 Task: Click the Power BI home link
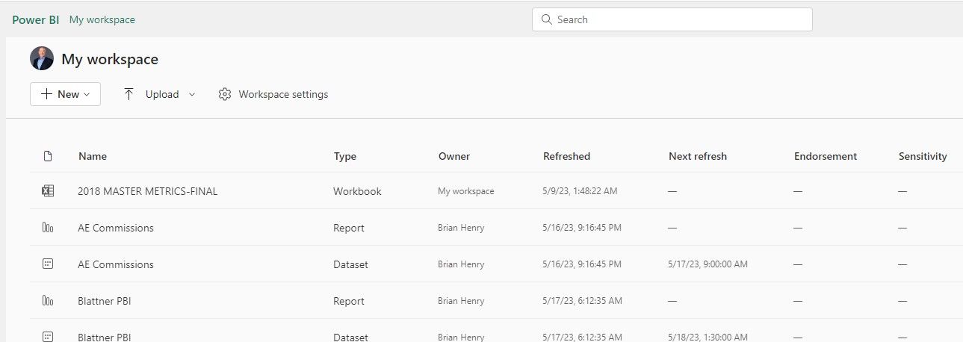click(x=36, y=19)
